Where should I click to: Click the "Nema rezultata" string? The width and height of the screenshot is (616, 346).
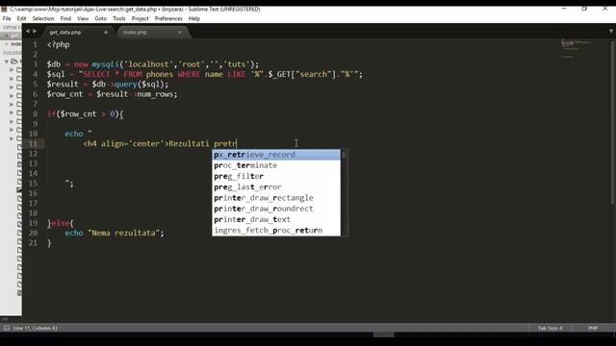coord(124,233)
